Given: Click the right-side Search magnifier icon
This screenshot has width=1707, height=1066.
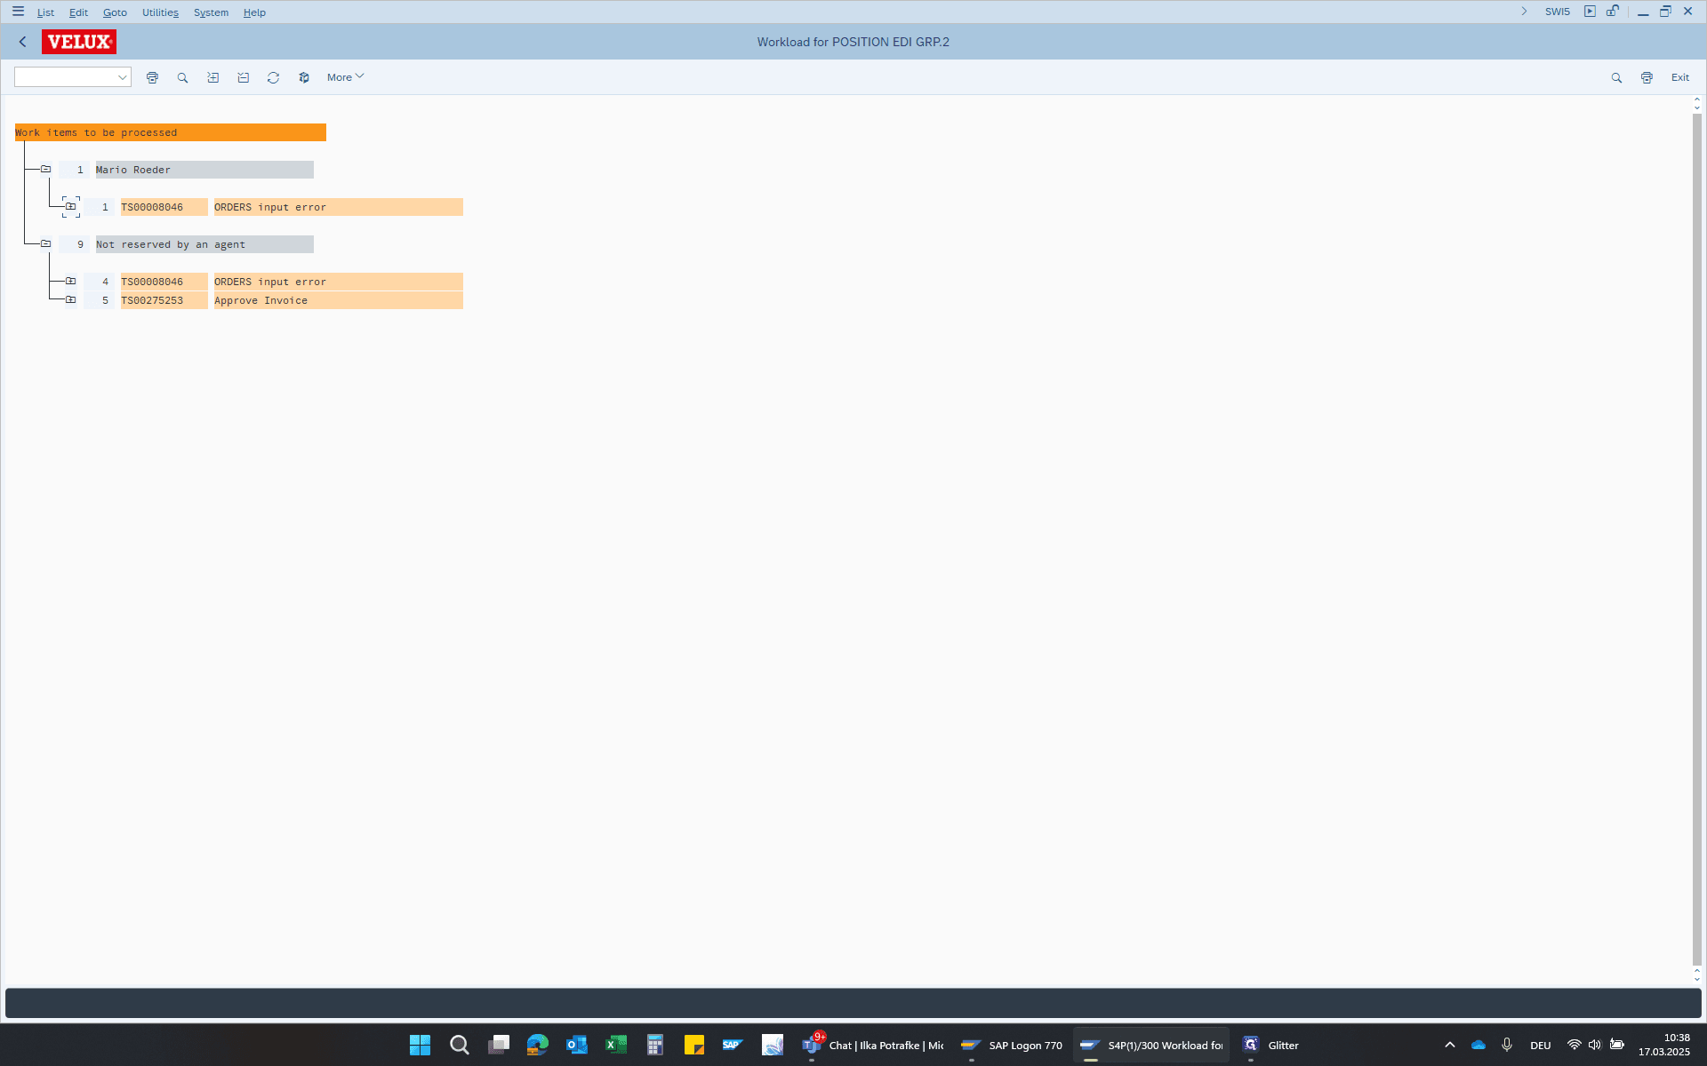Looking at the screenshot, I should point(1616,78).
